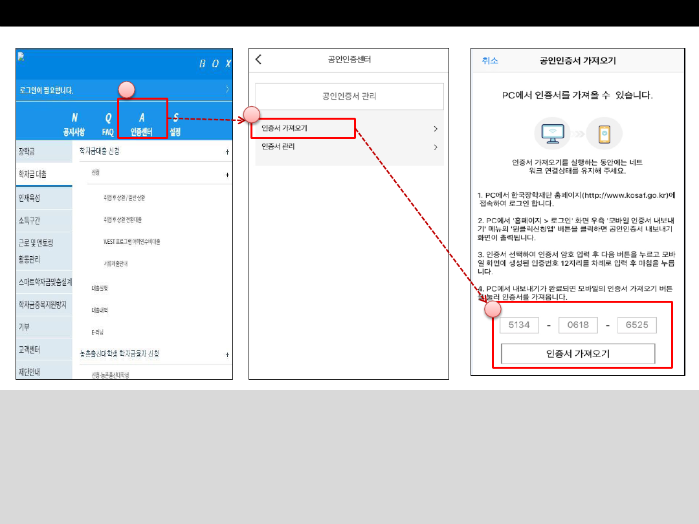The height and width of the screenshot is (524, 699).
Task: Open the chevron beside 인증서 가져오기
Action: 436,129
